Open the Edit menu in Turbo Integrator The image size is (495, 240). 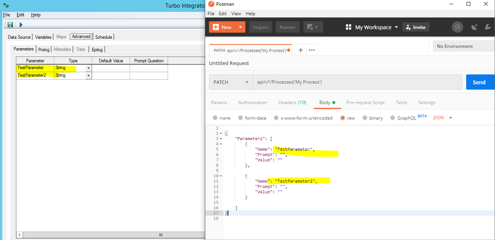20,15
